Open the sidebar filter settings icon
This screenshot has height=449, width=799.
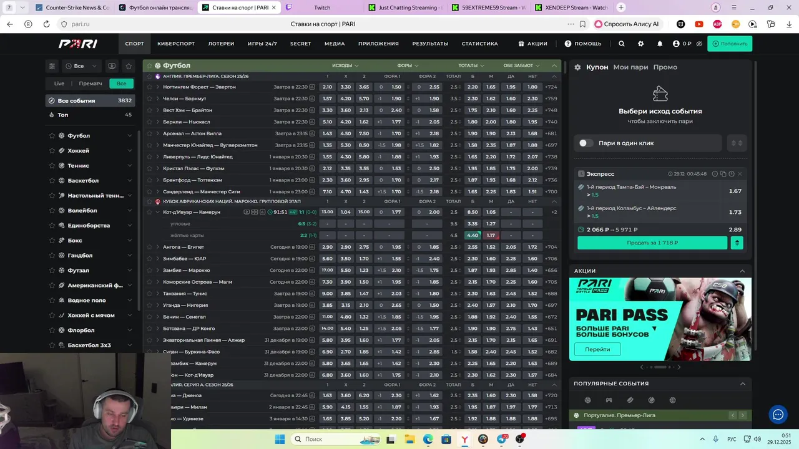pyautogui.click(x=52, y=65)
